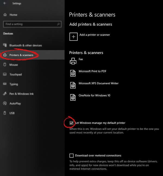163x176 pixels.
Task: Click the search magnifier icon
Action: (x=58, y=24)
